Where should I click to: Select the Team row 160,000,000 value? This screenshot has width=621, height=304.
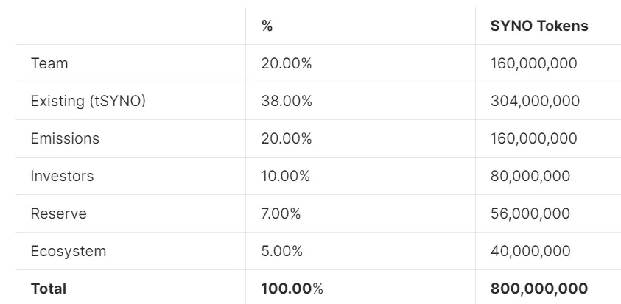[534, 63]
